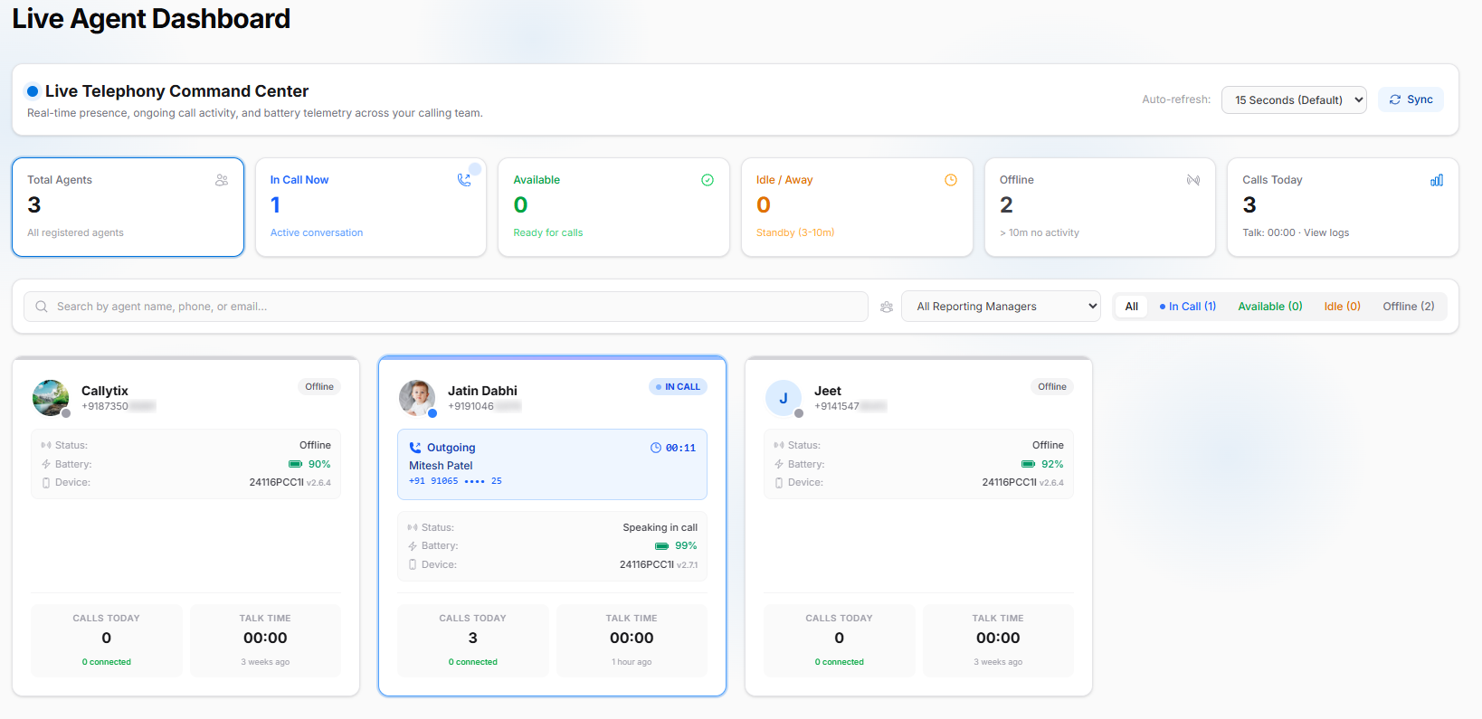
Task: Click Callytix's profile avatar
Action: click(51, 398)
